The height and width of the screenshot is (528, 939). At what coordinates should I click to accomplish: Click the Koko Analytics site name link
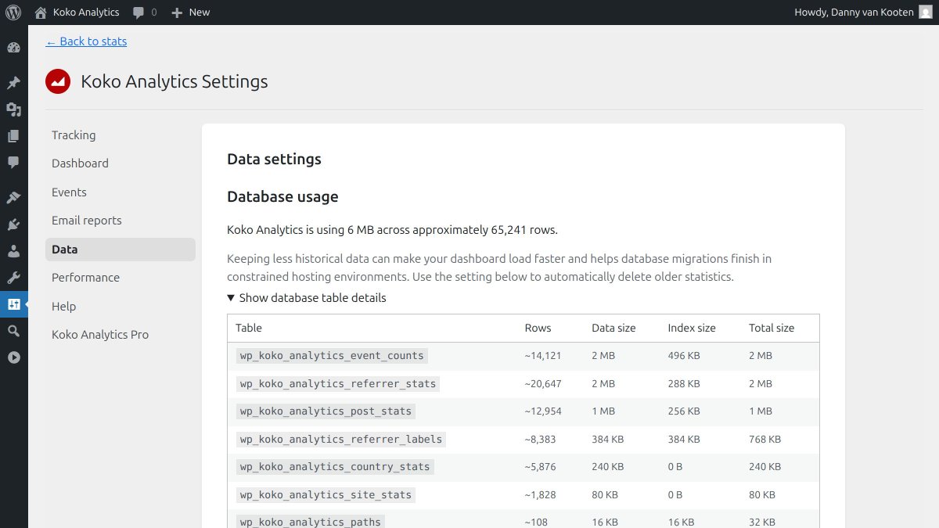click(86, 13)
